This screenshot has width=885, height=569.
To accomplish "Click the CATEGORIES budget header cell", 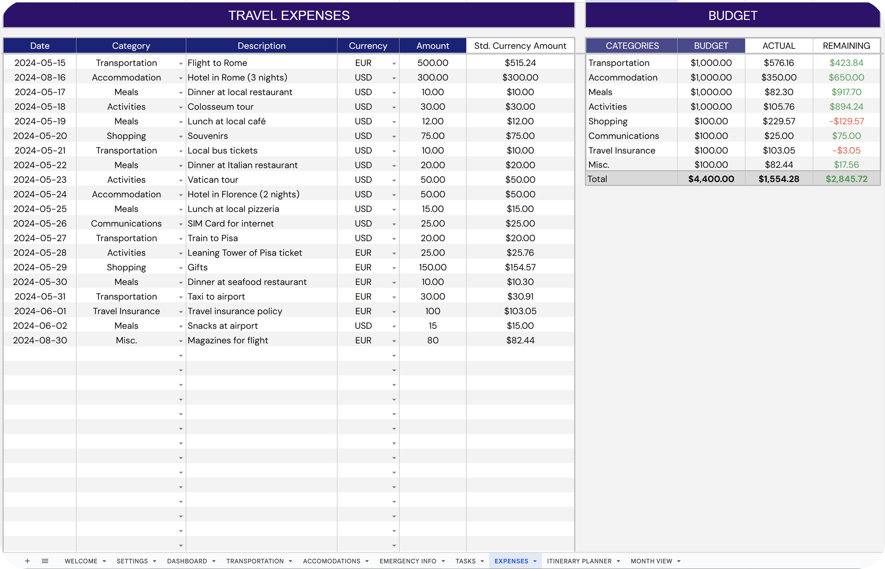I will click(x=632, y=46).
